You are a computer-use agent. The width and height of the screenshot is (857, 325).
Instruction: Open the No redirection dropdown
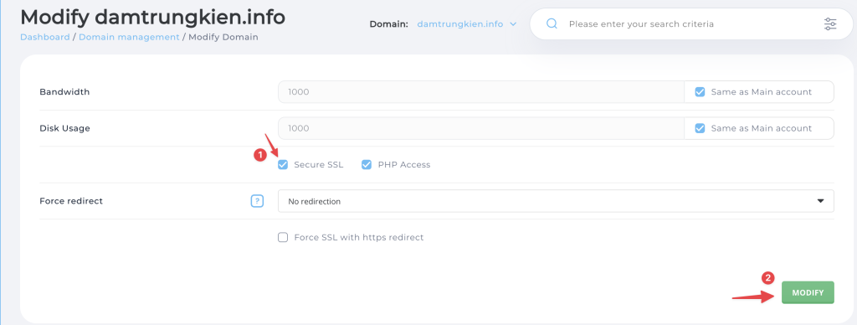(556, 201)
